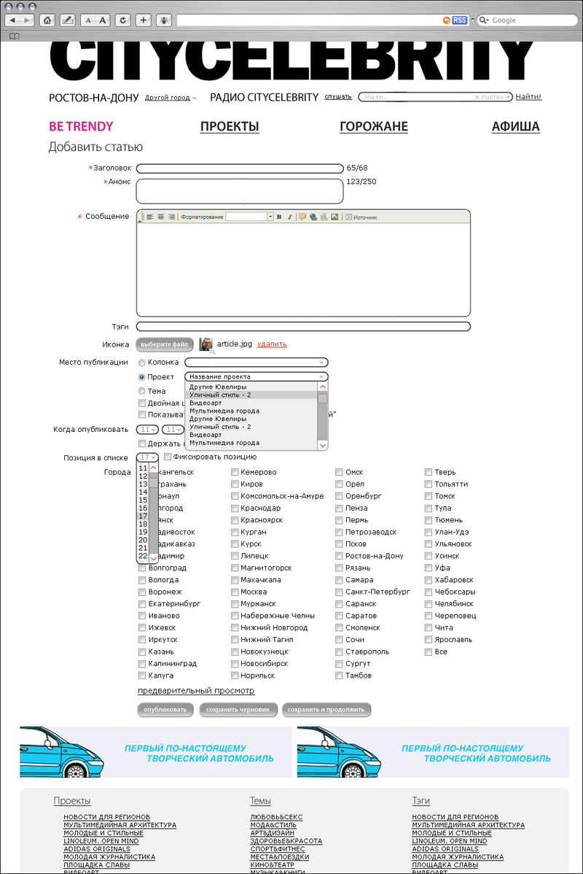Open the предварительный просмотр link
Image resolution: width=583 pixels, height=874 pixels.
[196, 691]
